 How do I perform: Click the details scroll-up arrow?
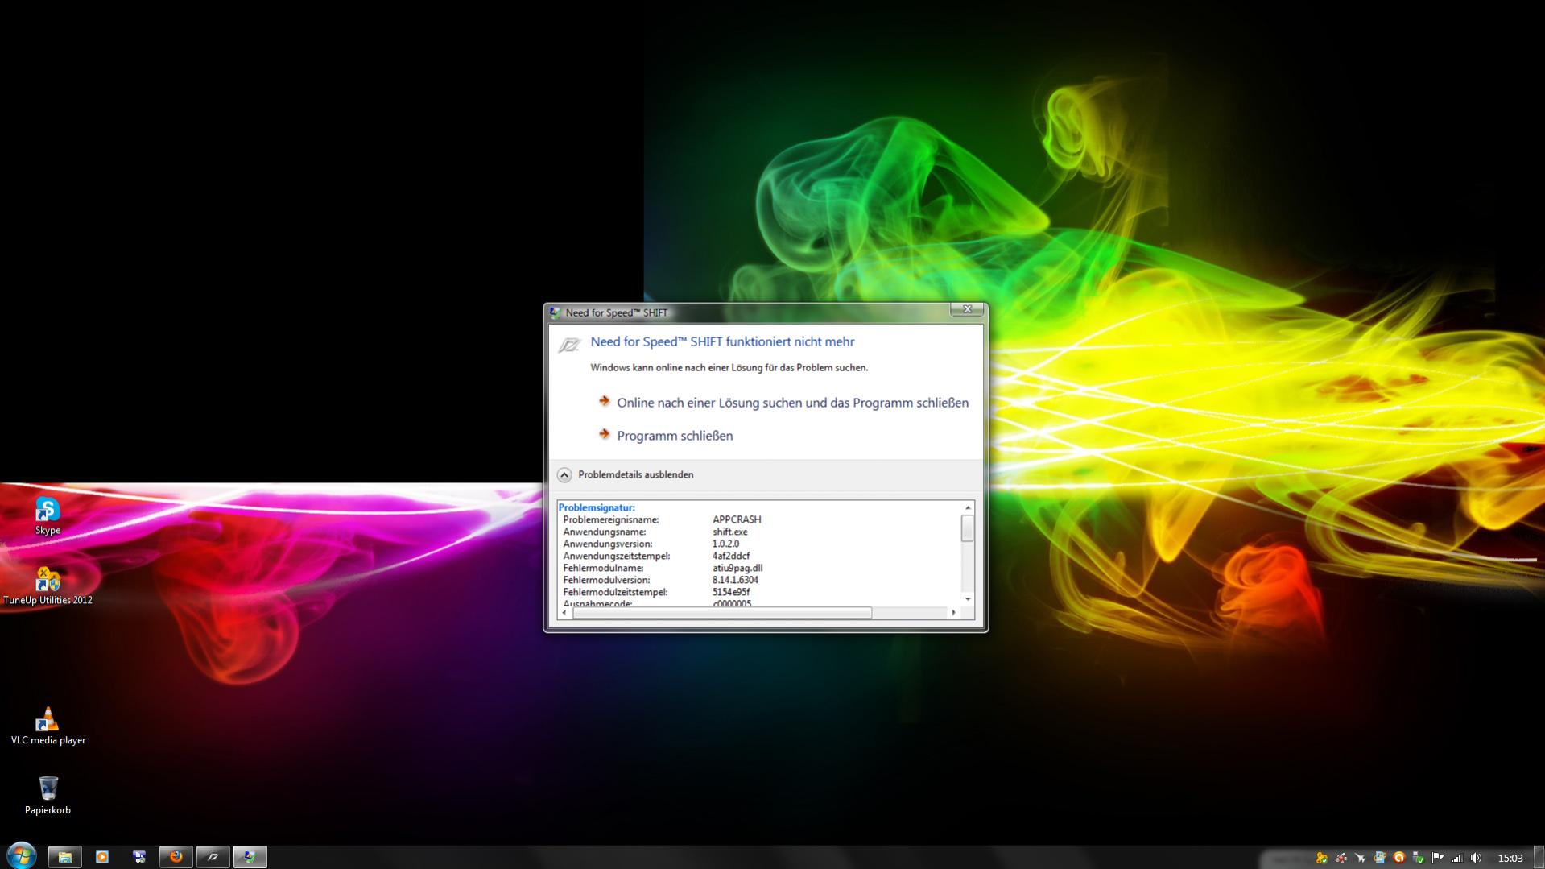point(968,507)
